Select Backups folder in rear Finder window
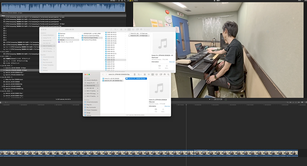The height and width of the screenshot is (166, 307). pyautogui.click(x=69, y=33)
